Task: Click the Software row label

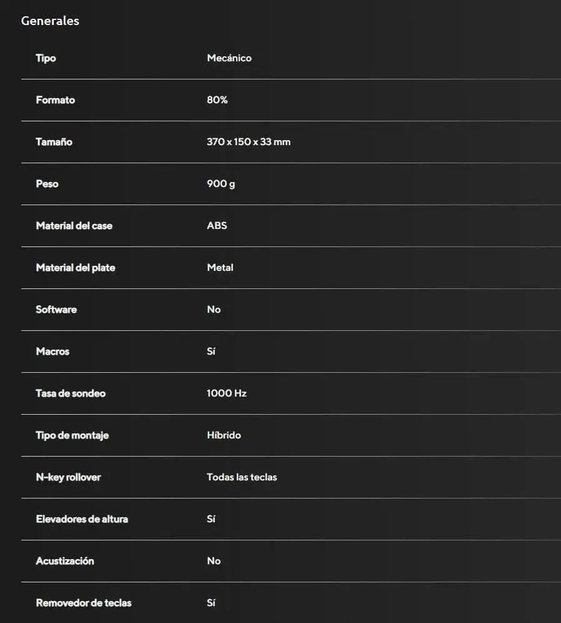Action: (56, 310)
